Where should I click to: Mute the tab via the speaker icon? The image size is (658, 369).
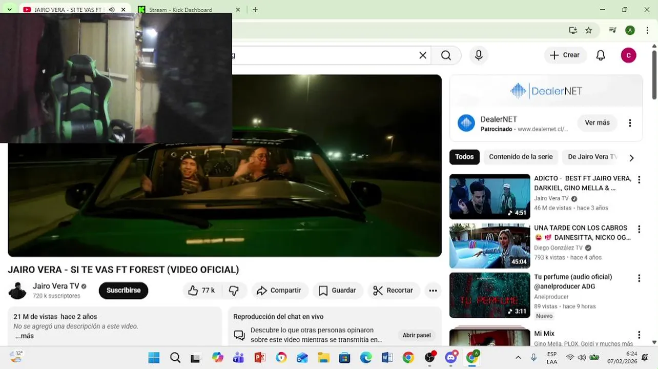[x=112, y=10]
